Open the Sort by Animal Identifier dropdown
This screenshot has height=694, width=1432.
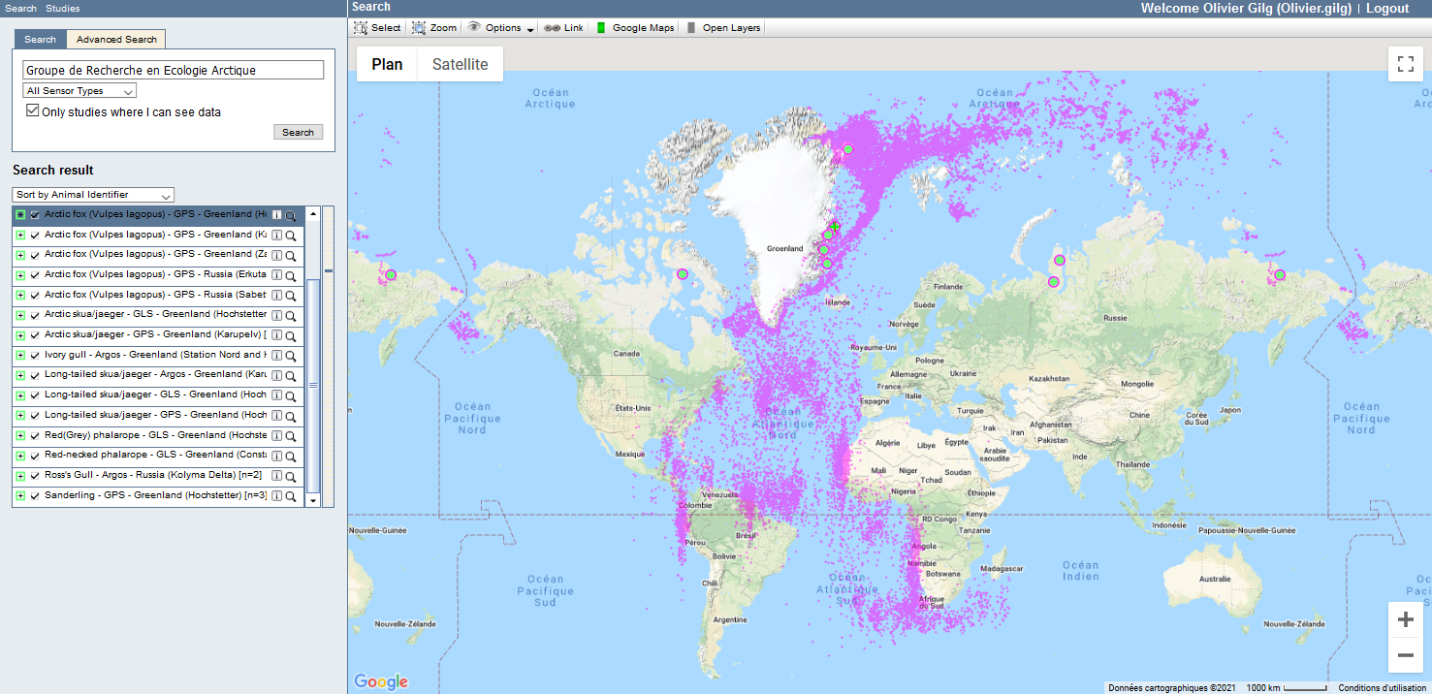click(93, 195)
